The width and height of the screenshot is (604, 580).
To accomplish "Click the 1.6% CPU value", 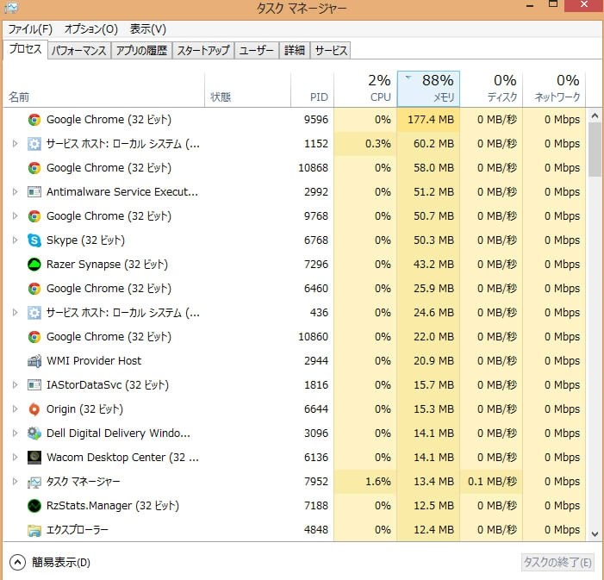I will coord(378,482).
